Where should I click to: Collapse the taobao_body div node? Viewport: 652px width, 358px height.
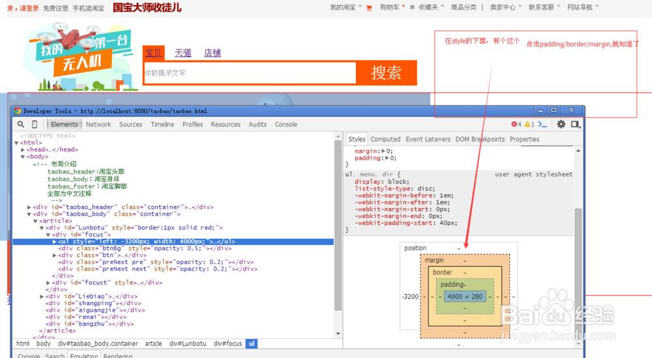tap(29, 214)
